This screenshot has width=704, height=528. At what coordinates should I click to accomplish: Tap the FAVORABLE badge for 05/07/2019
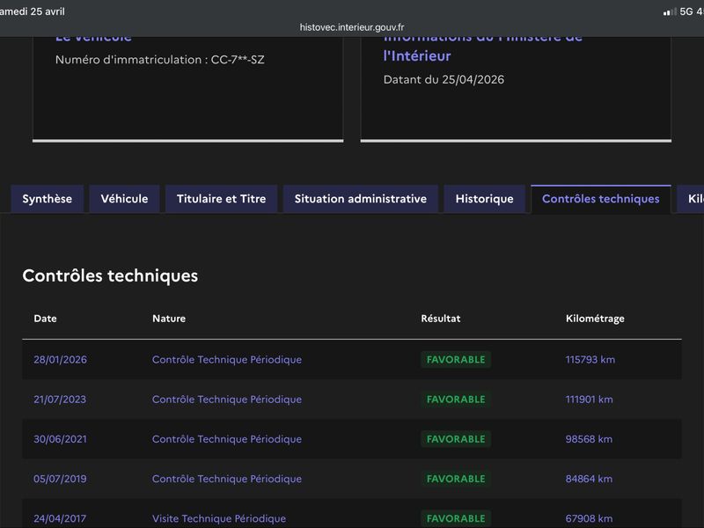[x=455, y=479]
